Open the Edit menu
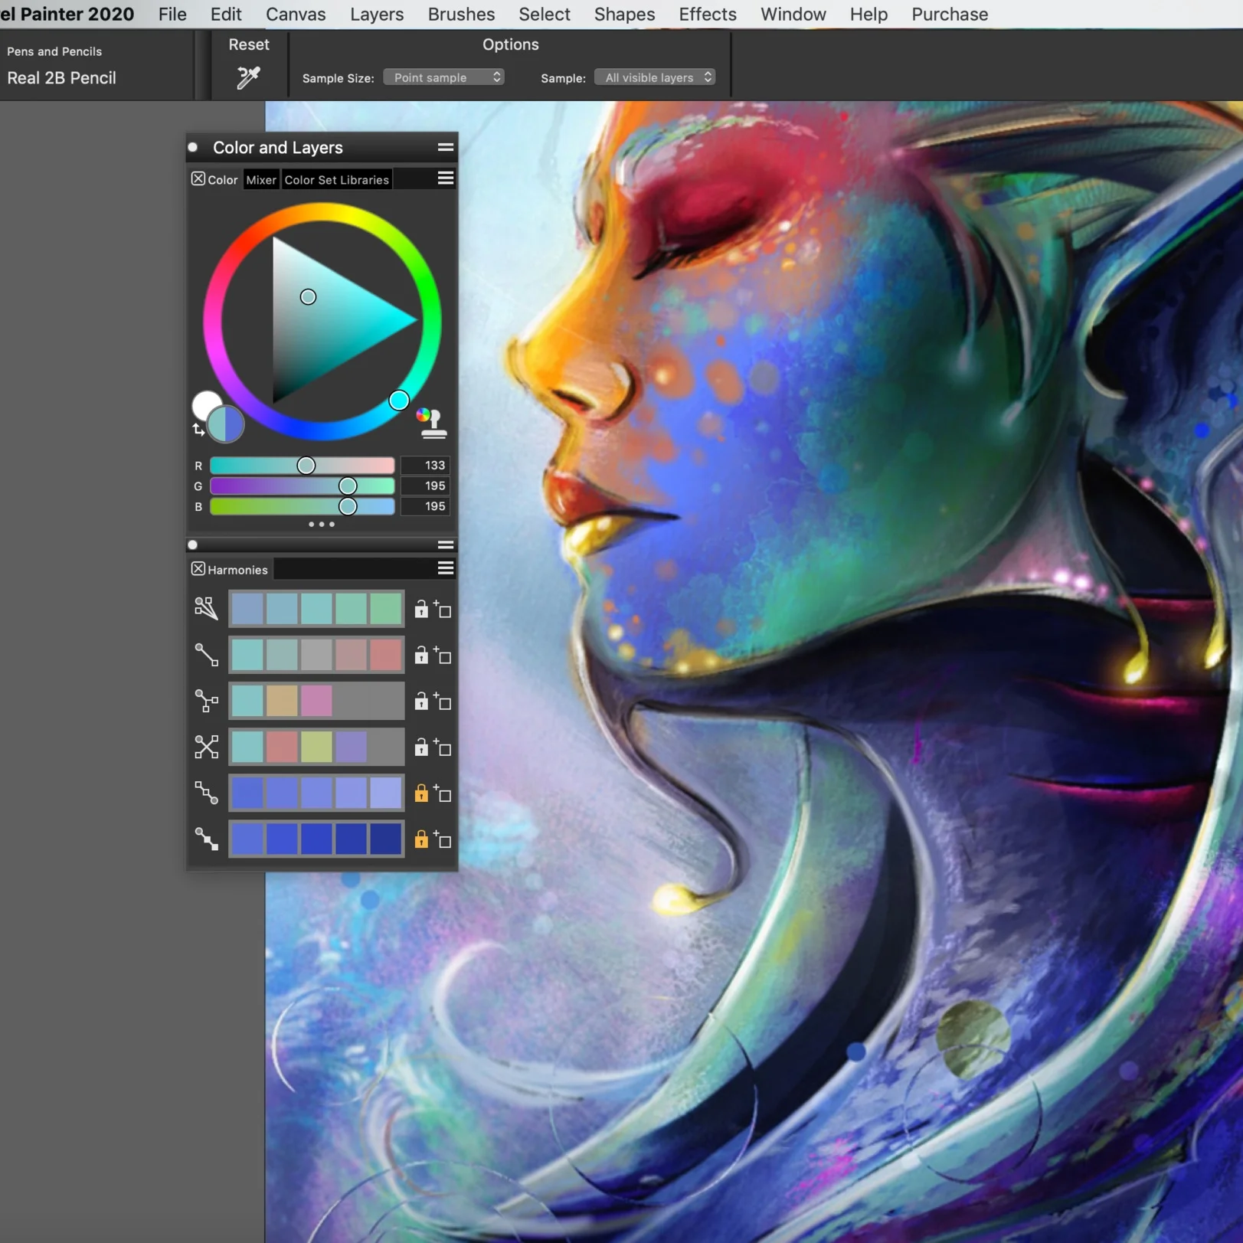 [x=226, y=14]
